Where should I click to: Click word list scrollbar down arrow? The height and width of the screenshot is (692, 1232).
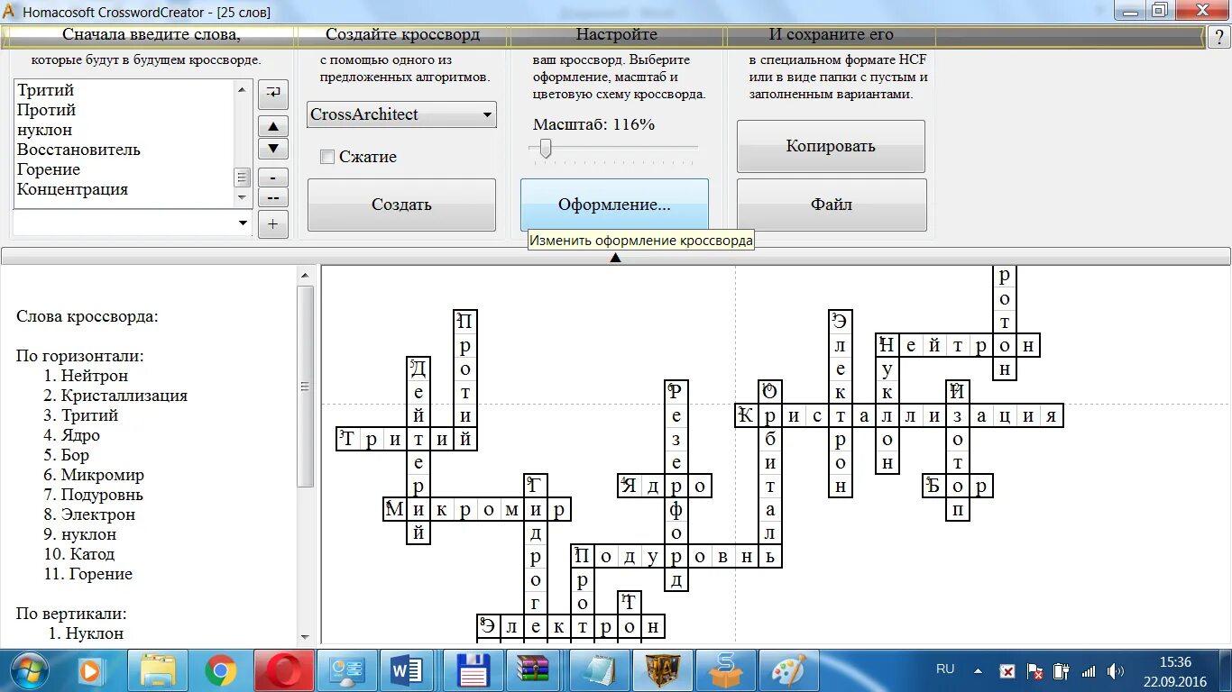click(241, 197)
